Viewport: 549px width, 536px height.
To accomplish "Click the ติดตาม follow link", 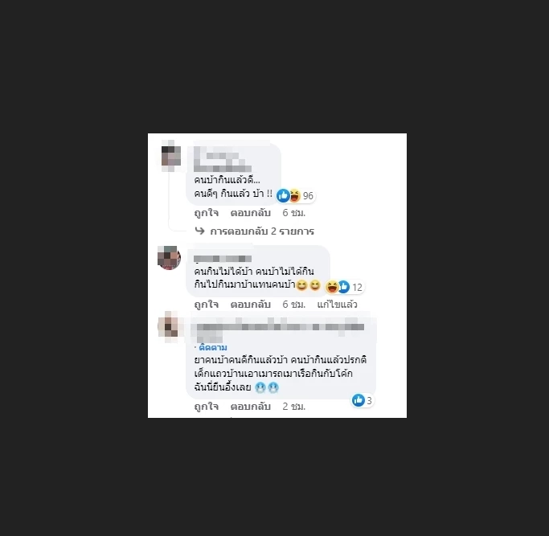I will click(x=212, y=348).
